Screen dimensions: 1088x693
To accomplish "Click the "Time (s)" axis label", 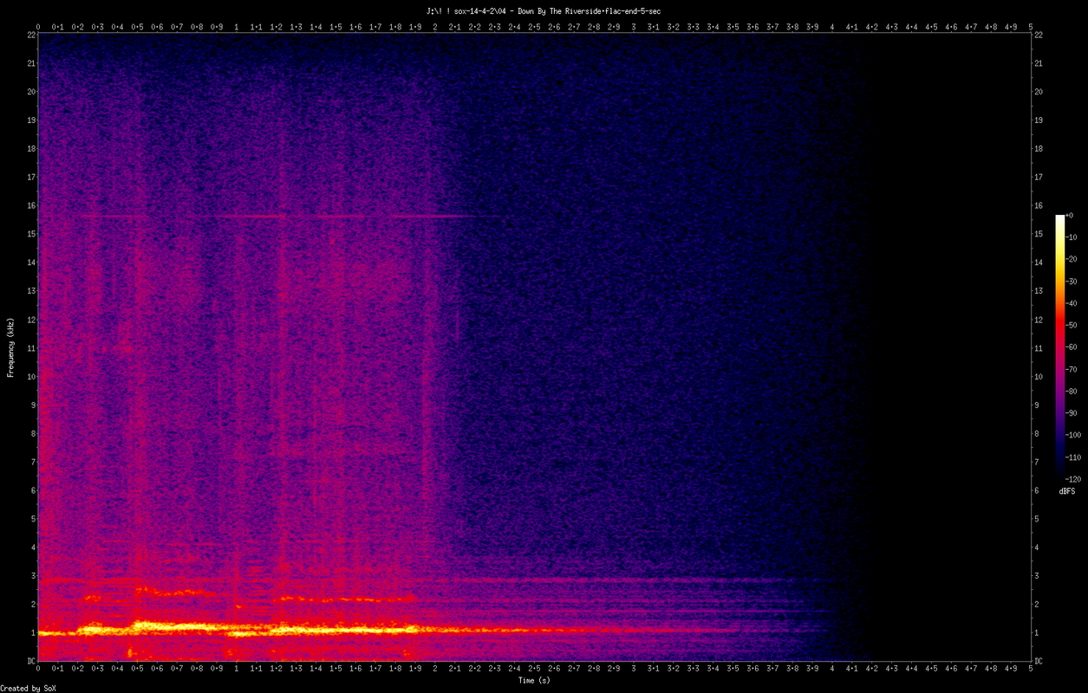I will click(534, 681).
